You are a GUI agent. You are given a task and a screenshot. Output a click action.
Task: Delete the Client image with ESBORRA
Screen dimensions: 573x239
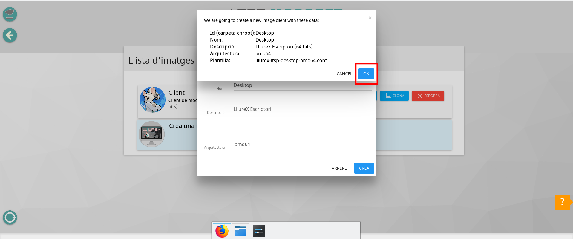tap(428, 96)
